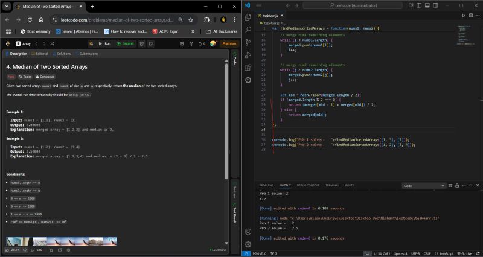Open the Output channel Code dropdown

pos(424,186)
